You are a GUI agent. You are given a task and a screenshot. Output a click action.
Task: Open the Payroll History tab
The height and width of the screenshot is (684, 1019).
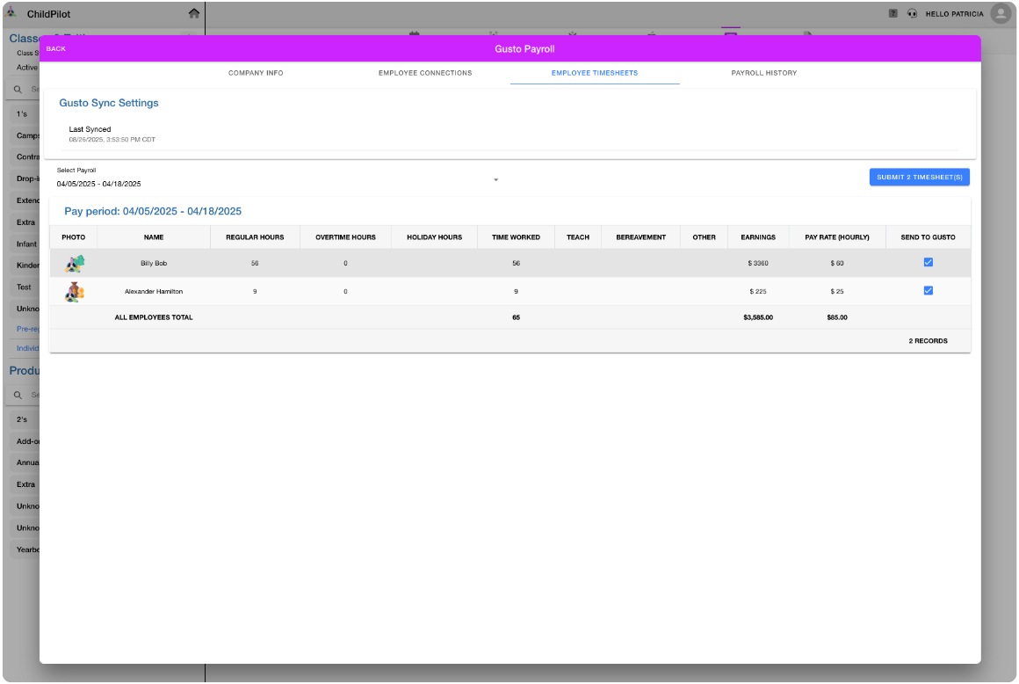pyautogui.click(x=763, y=73)
